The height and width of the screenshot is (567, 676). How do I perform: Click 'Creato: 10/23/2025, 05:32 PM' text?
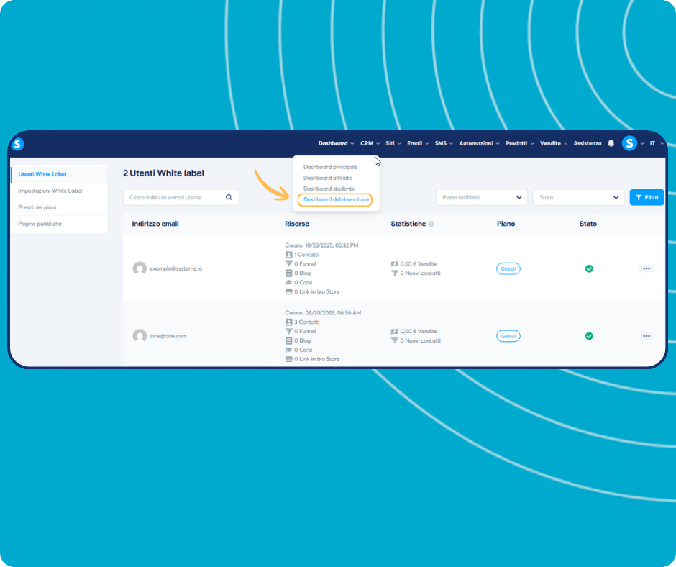321,245
